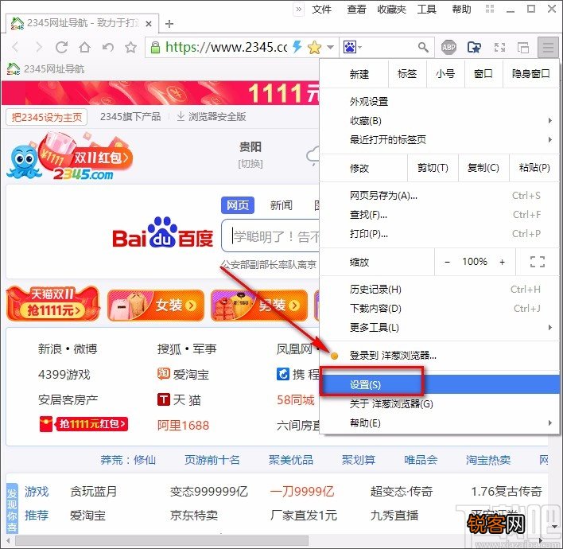Click into the Baidu search field
The image size is (563, 549).
270,236
